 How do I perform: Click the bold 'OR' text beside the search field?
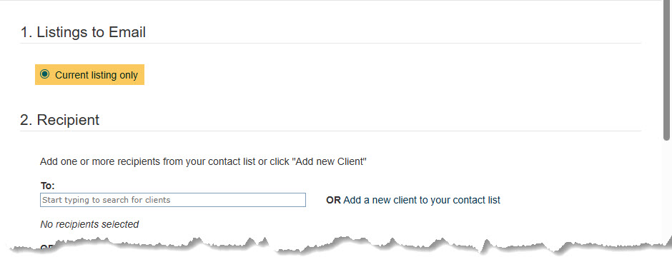pos(333,200)
